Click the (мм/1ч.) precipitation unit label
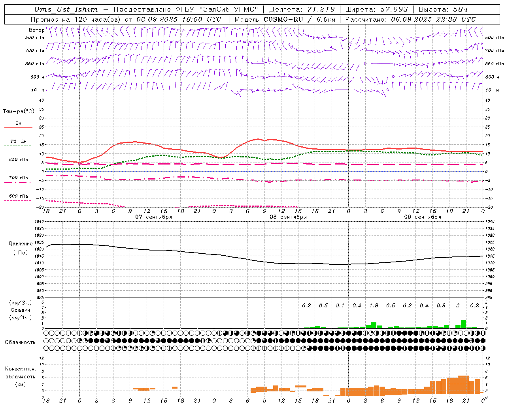 tap(21, 318)
